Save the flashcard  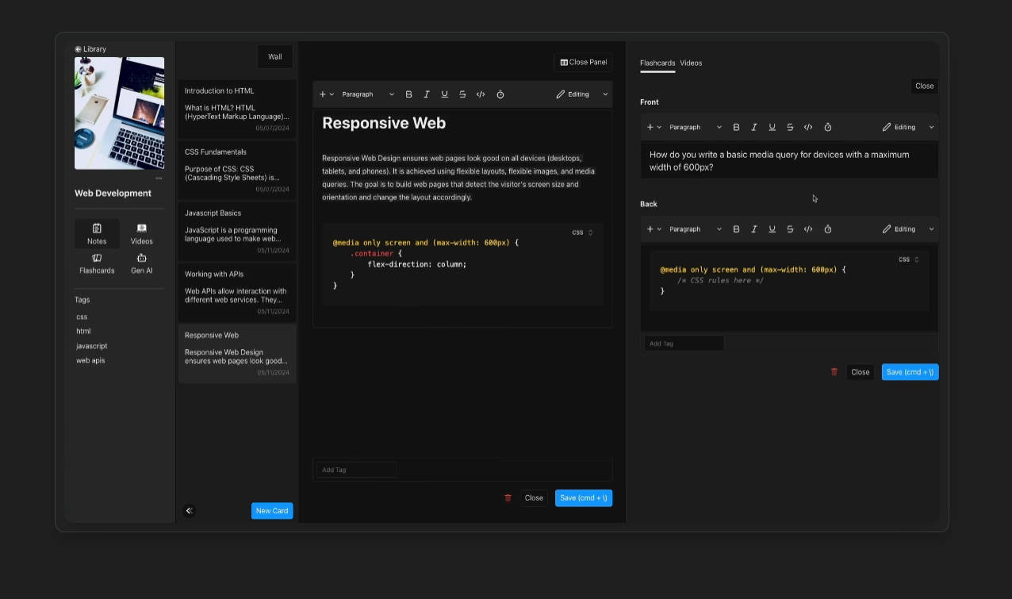[x=910, y=372]
